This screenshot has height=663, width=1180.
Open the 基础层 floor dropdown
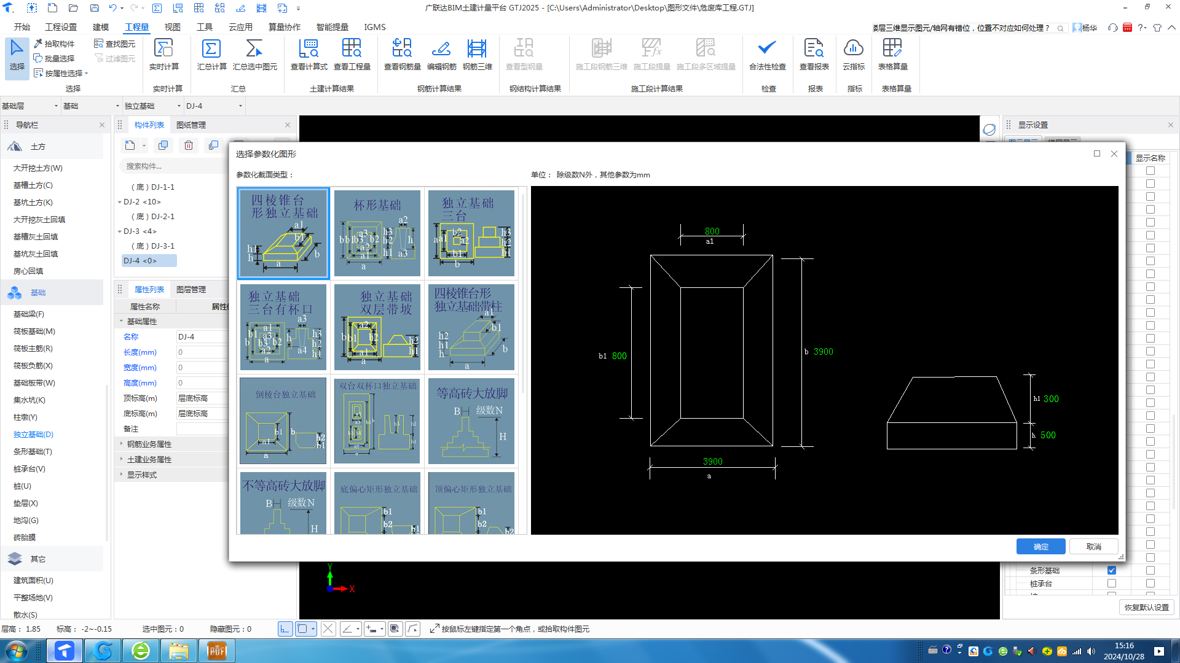tap(30, 106)
